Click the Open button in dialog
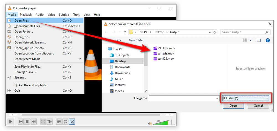Image resolution: width=277 pixels, height=131 pixels. 233,106
